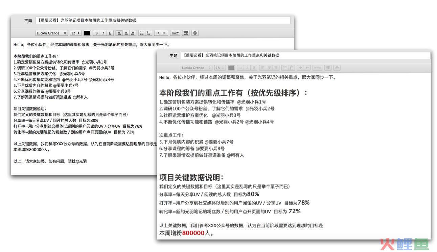
Task: Center-align text in the front email window
Action: (269, 68)
